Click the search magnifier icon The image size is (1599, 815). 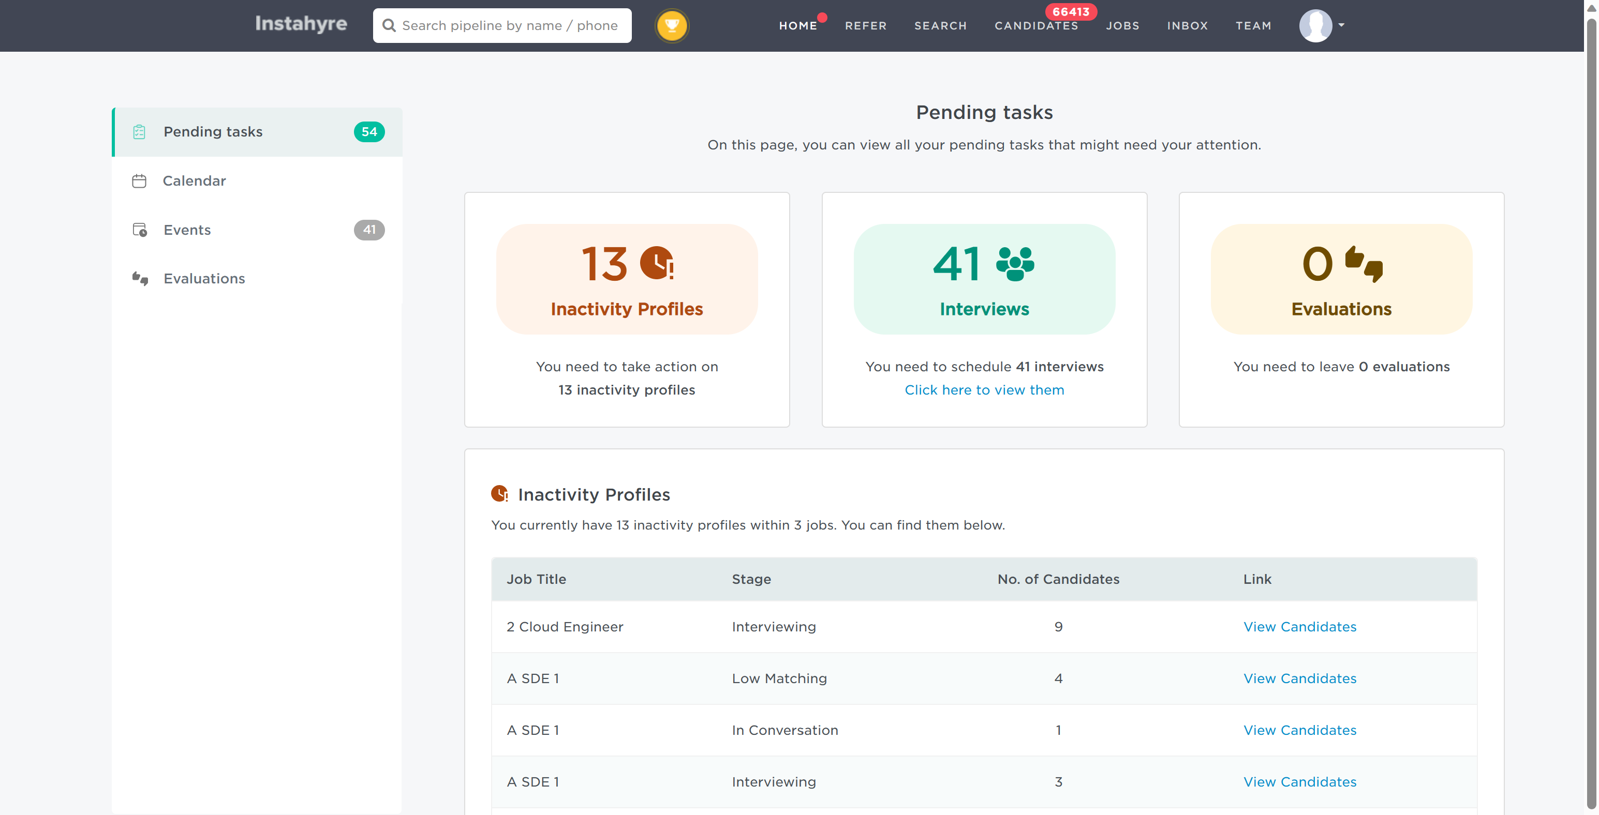pos(389,25)
